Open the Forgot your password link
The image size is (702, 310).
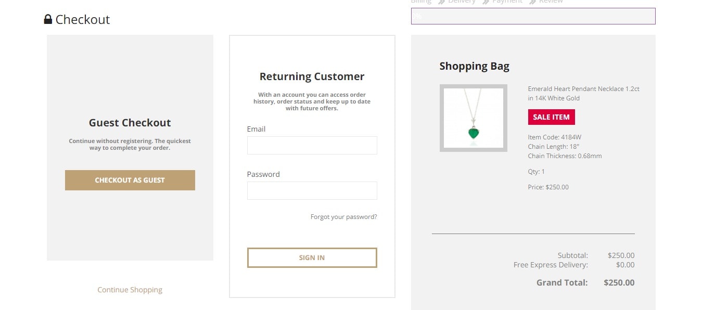pos(343,217)
